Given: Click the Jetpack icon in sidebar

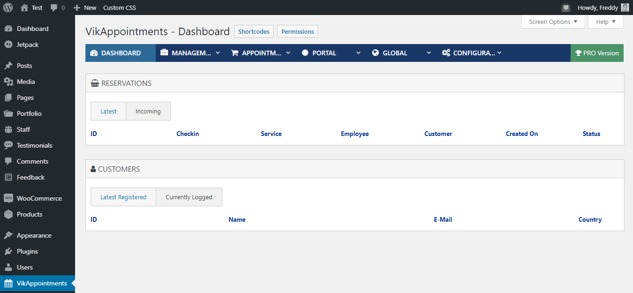Looking at the screenshot, I should tap(8, 45).
